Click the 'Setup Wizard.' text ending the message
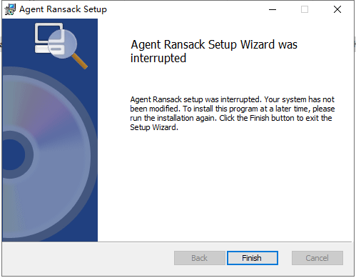This screenshot has height=278, width=356. pyautogui.click(x=154, y=127)
